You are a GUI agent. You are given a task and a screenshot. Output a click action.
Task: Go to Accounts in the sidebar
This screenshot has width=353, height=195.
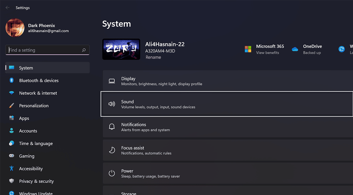click(x=28, y=131)
